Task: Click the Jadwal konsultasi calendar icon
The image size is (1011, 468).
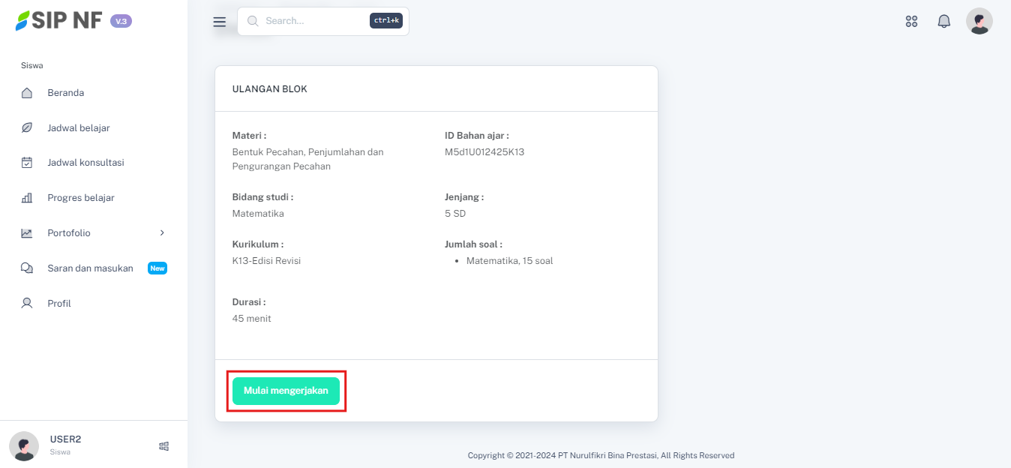Action: pyautogui.click(x=27, y=163)
